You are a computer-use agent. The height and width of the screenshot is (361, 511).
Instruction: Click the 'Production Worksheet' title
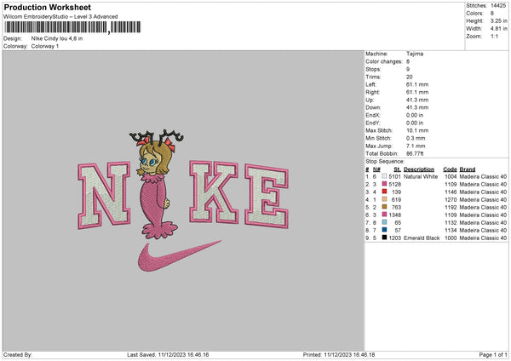click(x=47, y=7)
